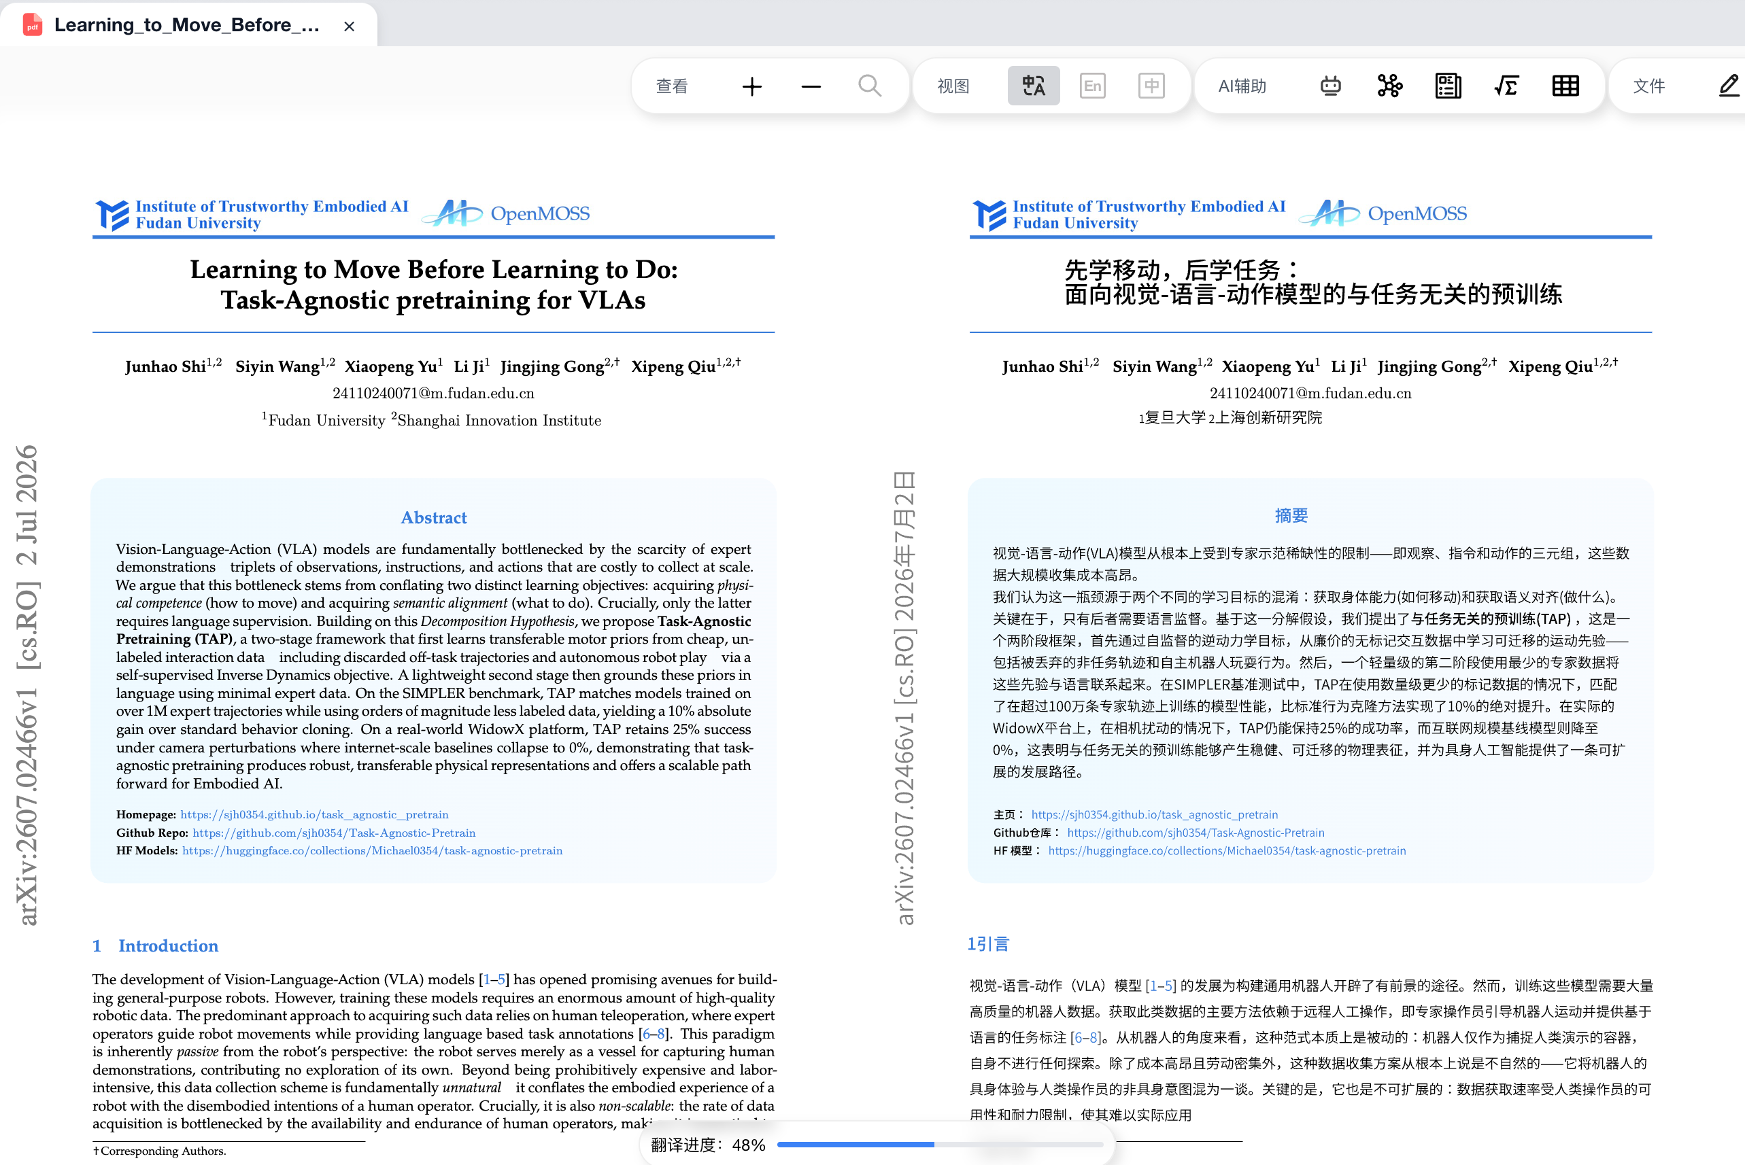Open 主页 link in Chinese abstract

(x=1154, y=814)
